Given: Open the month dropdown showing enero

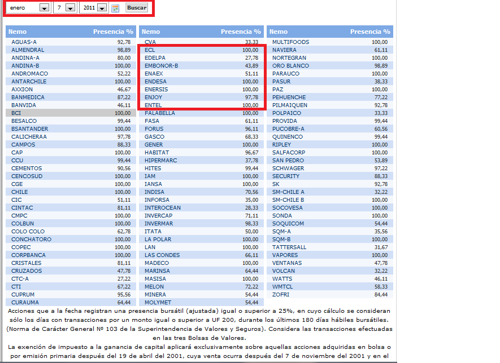Looking at the screenshot, I should [28, 8].
